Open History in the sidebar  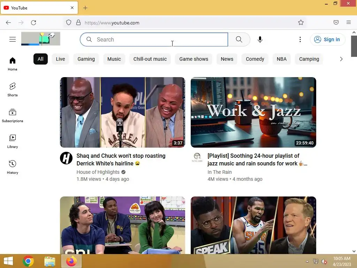13,167
